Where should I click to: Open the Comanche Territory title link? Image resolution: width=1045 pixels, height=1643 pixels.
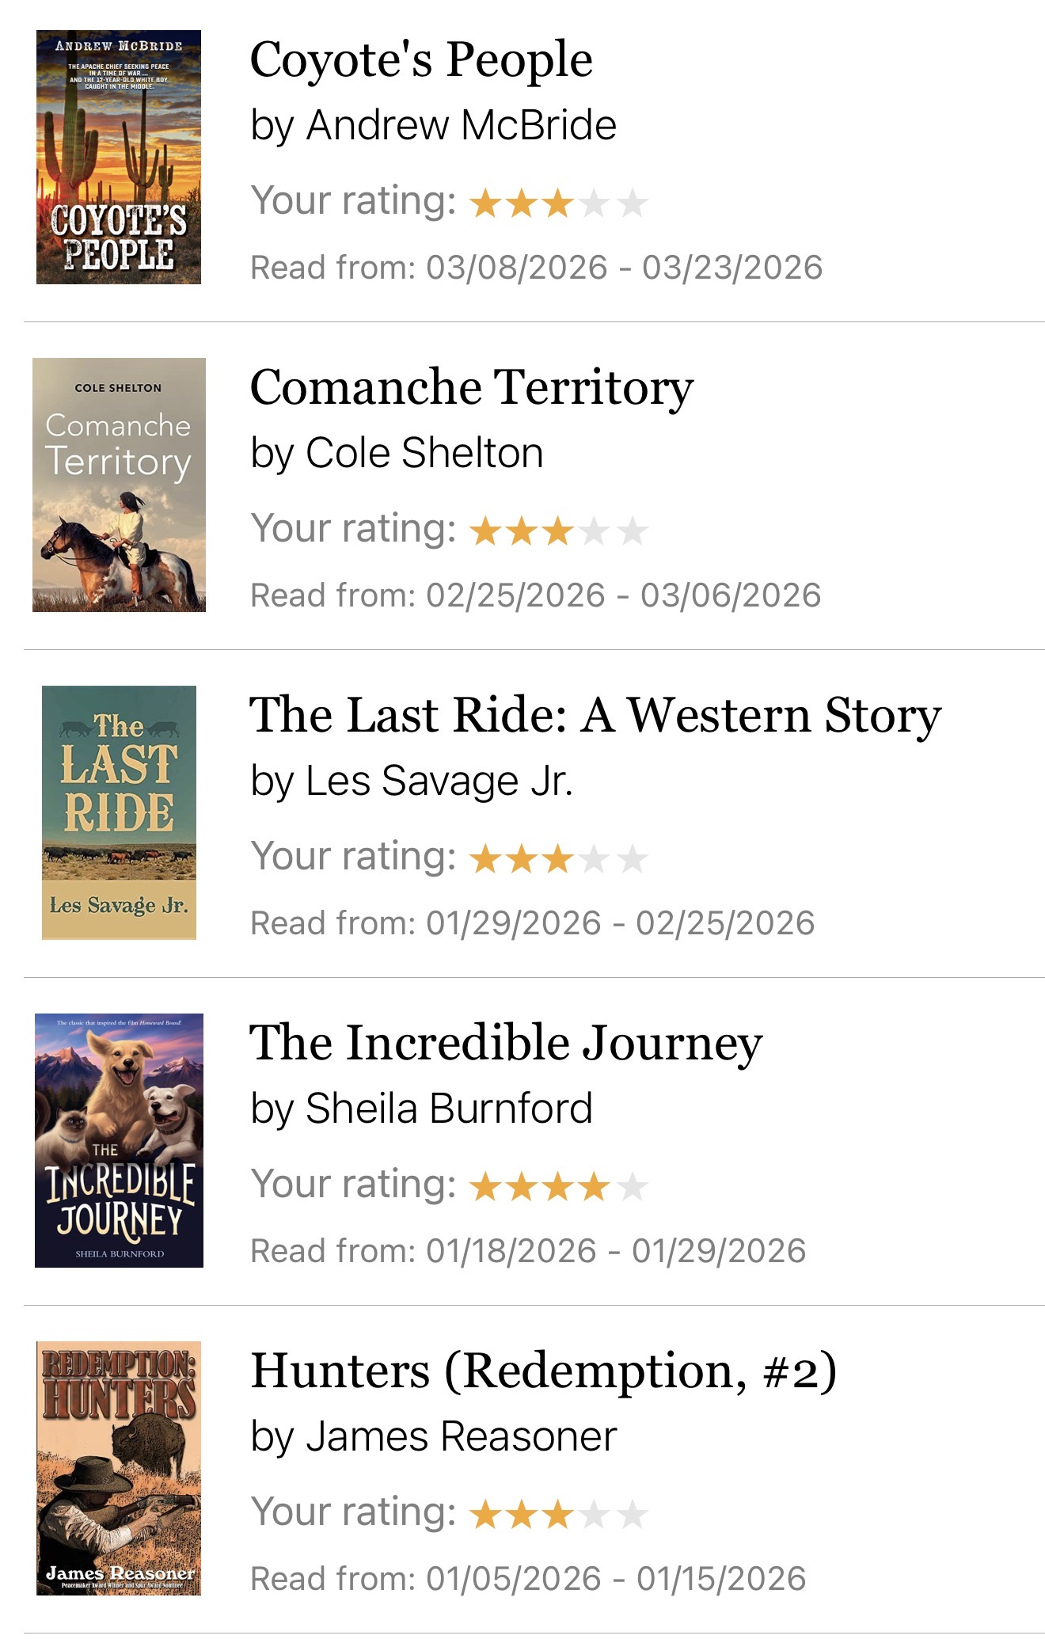(472, 388)
